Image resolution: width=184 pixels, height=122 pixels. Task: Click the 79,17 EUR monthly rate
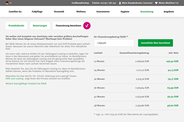(173, 79)
